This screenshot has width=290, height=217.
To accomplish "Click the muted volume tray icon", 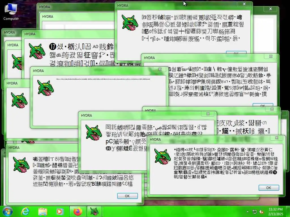I will 261,212.
